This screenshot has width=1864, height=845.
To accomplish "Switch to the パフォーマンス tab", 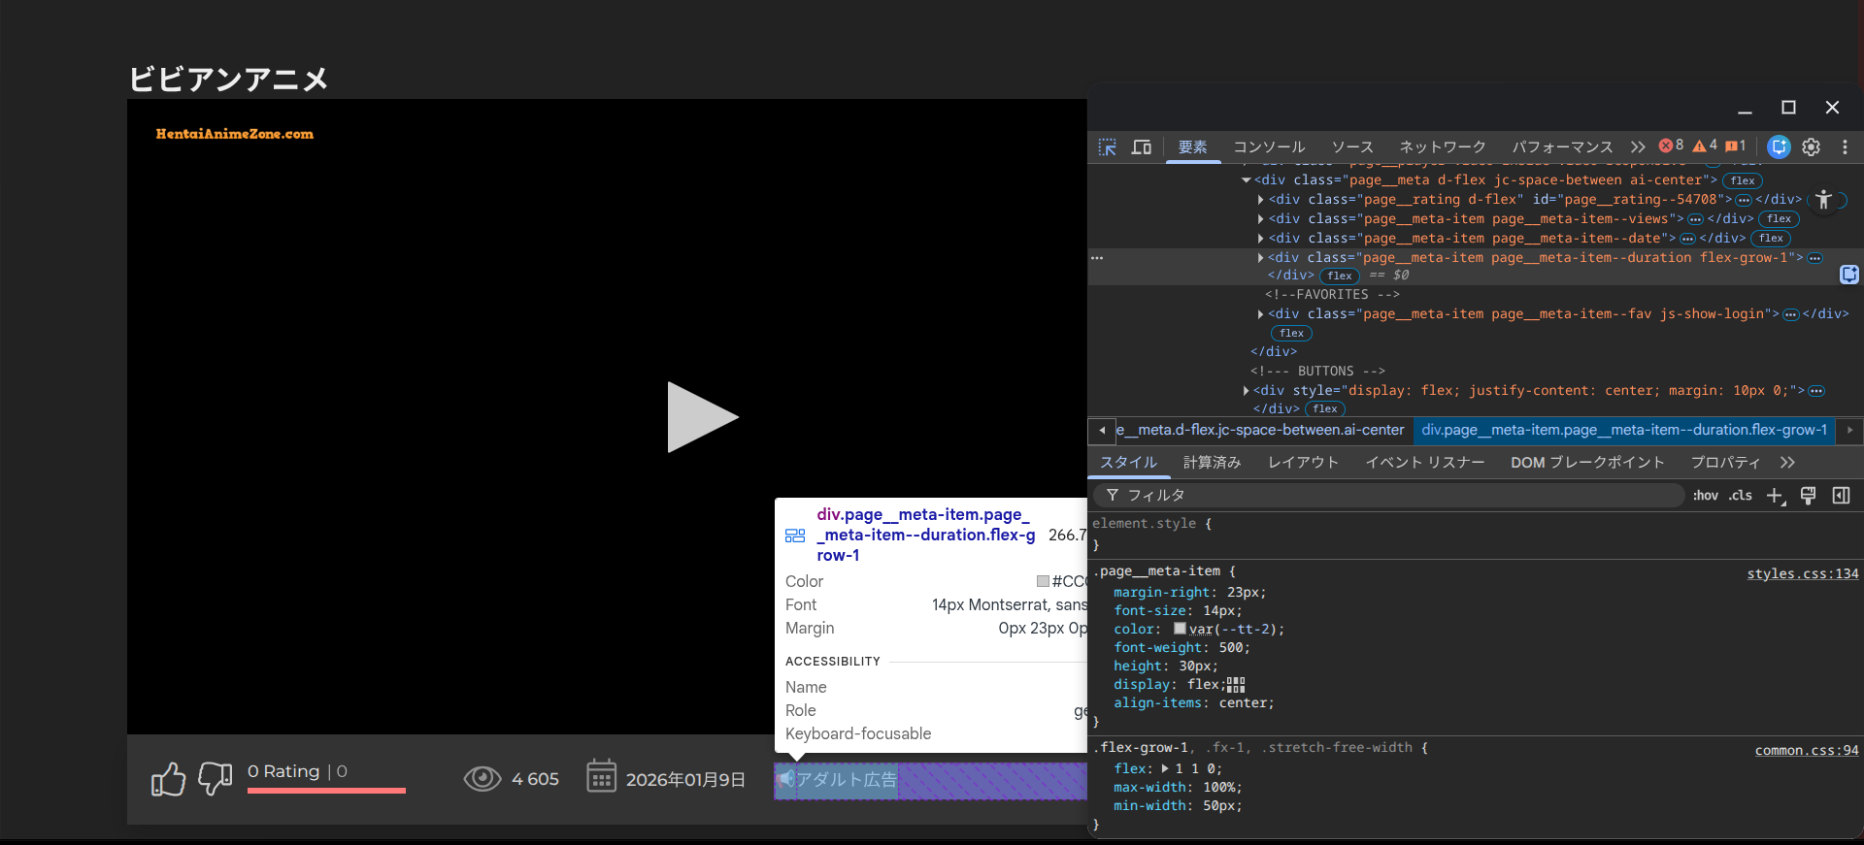I will pyautogui.click(x=1562, y=147).
